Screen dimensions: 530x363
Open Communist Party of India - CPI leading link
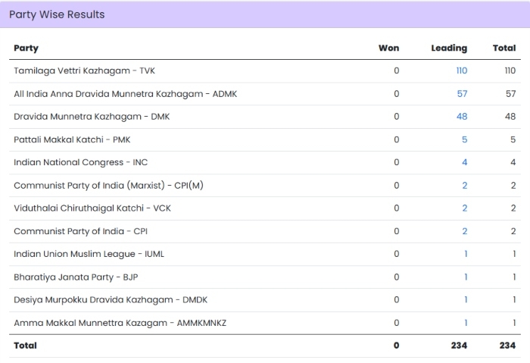pos(465,231)
